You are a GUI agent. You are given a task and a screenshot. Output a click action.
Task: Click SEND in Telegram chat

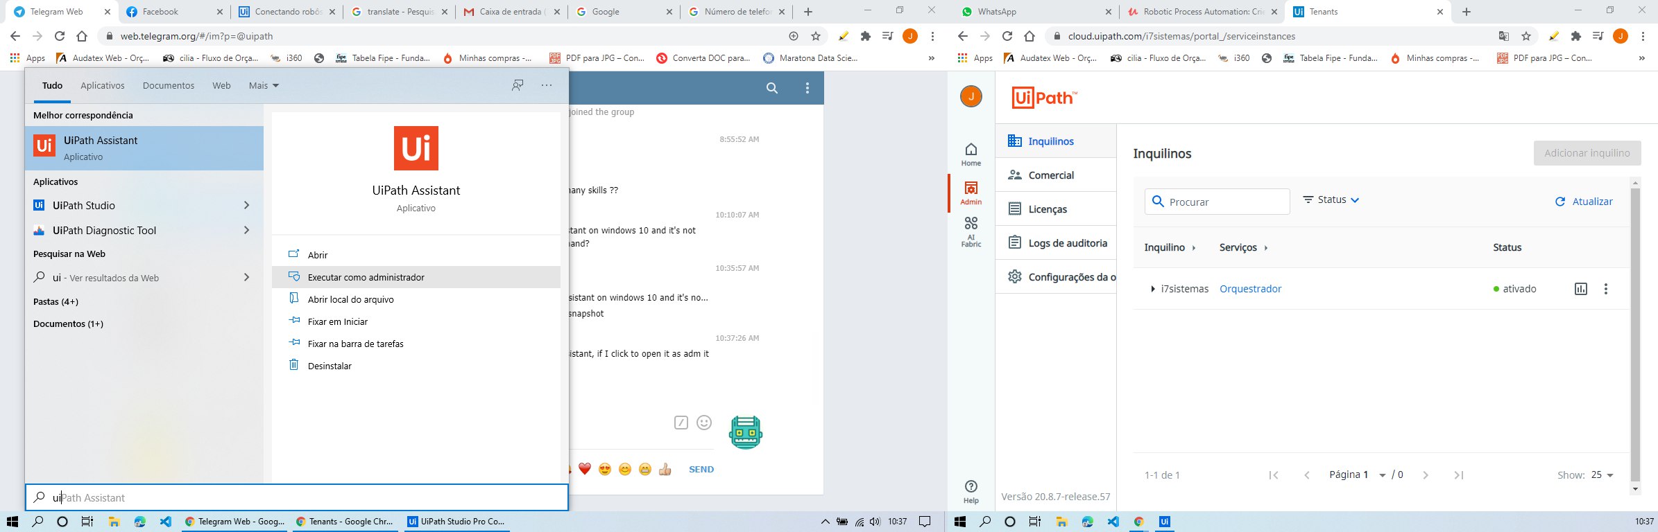pos(701,469)
